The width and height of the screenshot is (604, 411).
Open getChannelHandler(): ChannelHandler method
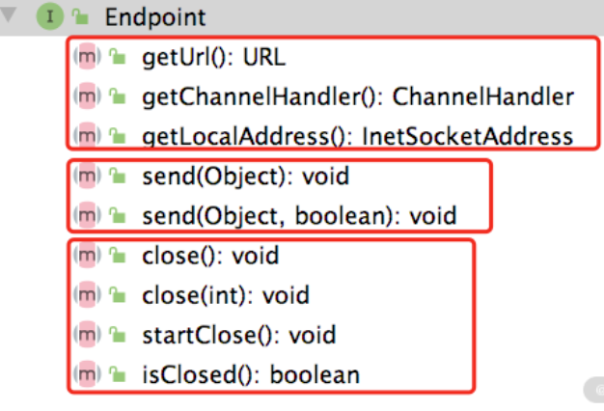[x=357, y=96]
